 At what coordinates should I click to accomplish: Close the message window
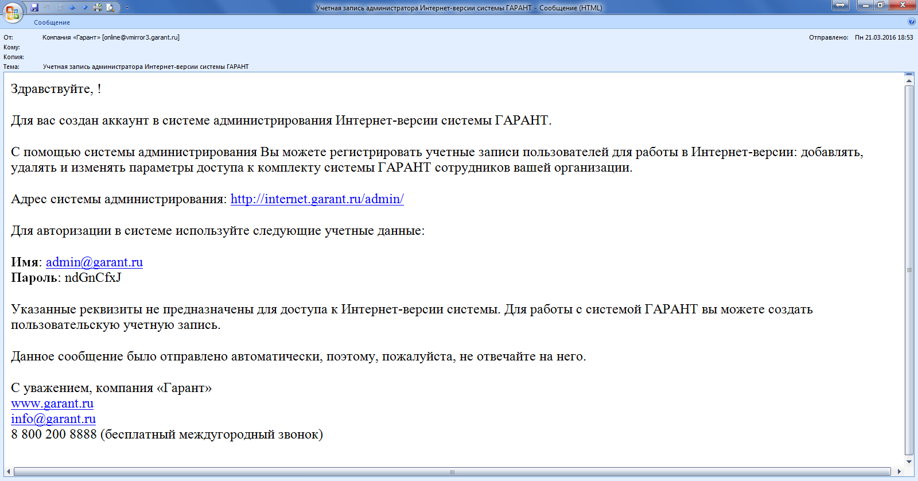[903, 5]
